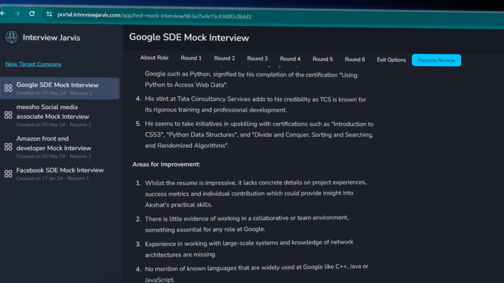Image resolution: width=504 pixels, height=283 pixels.
Task: Open the About Role tab
Action: click(x=154, y=58)
